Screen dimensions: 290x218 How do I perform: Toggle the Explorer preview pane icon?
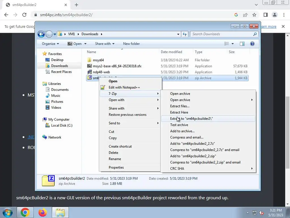pyautogui.click(x=242, y=44)
